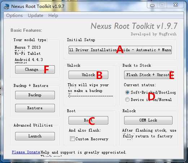Click the Backup button

[35, 95]
